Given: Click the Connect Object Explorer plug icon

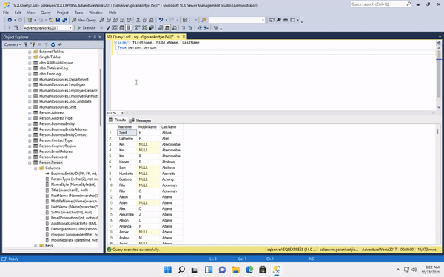Looking at the screenshot, I should [26, 44].
